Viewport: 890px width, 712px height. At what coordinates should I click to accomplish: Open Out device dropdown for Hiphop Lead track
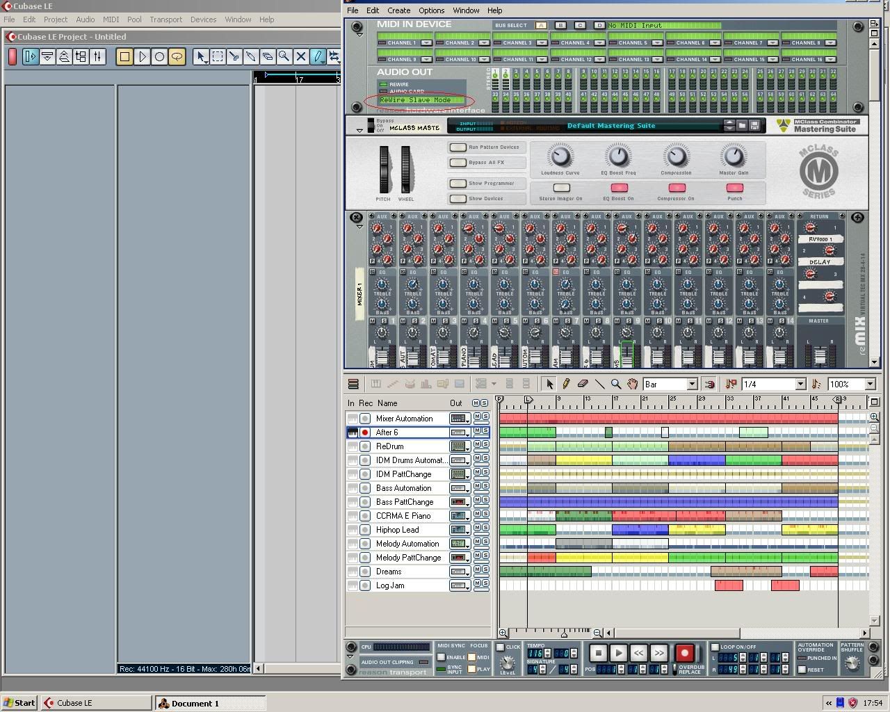pos(460,530)
